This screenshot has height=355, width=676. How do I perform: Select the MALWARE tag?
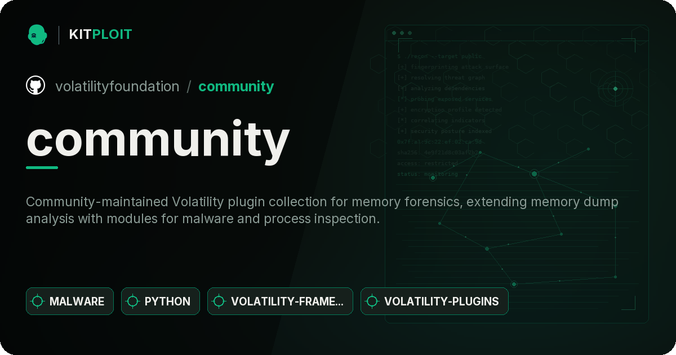tap(70, 301)
